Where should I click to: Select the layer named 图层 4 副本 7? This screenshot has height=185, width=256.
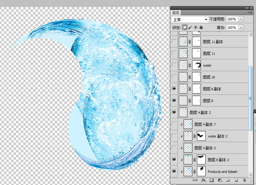205,124
